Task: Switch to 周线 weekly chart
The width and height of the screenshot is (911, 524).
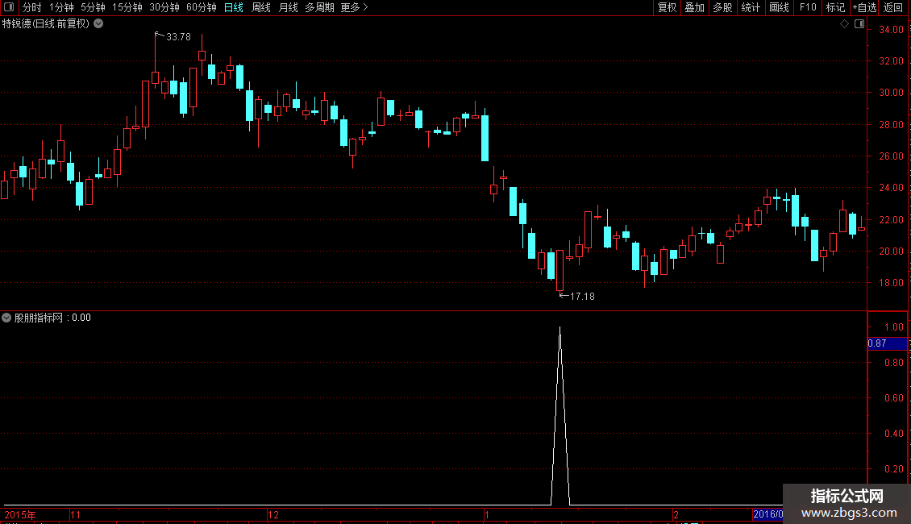Action: (x=261, y=7)
